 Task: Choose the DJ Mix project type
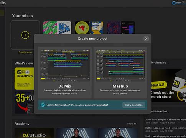pos(65,72)
